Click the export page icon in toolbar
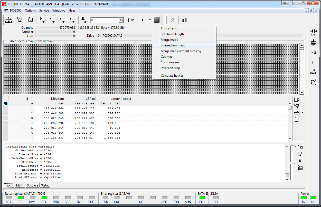The image size is (321, 207). pos(131,20)
